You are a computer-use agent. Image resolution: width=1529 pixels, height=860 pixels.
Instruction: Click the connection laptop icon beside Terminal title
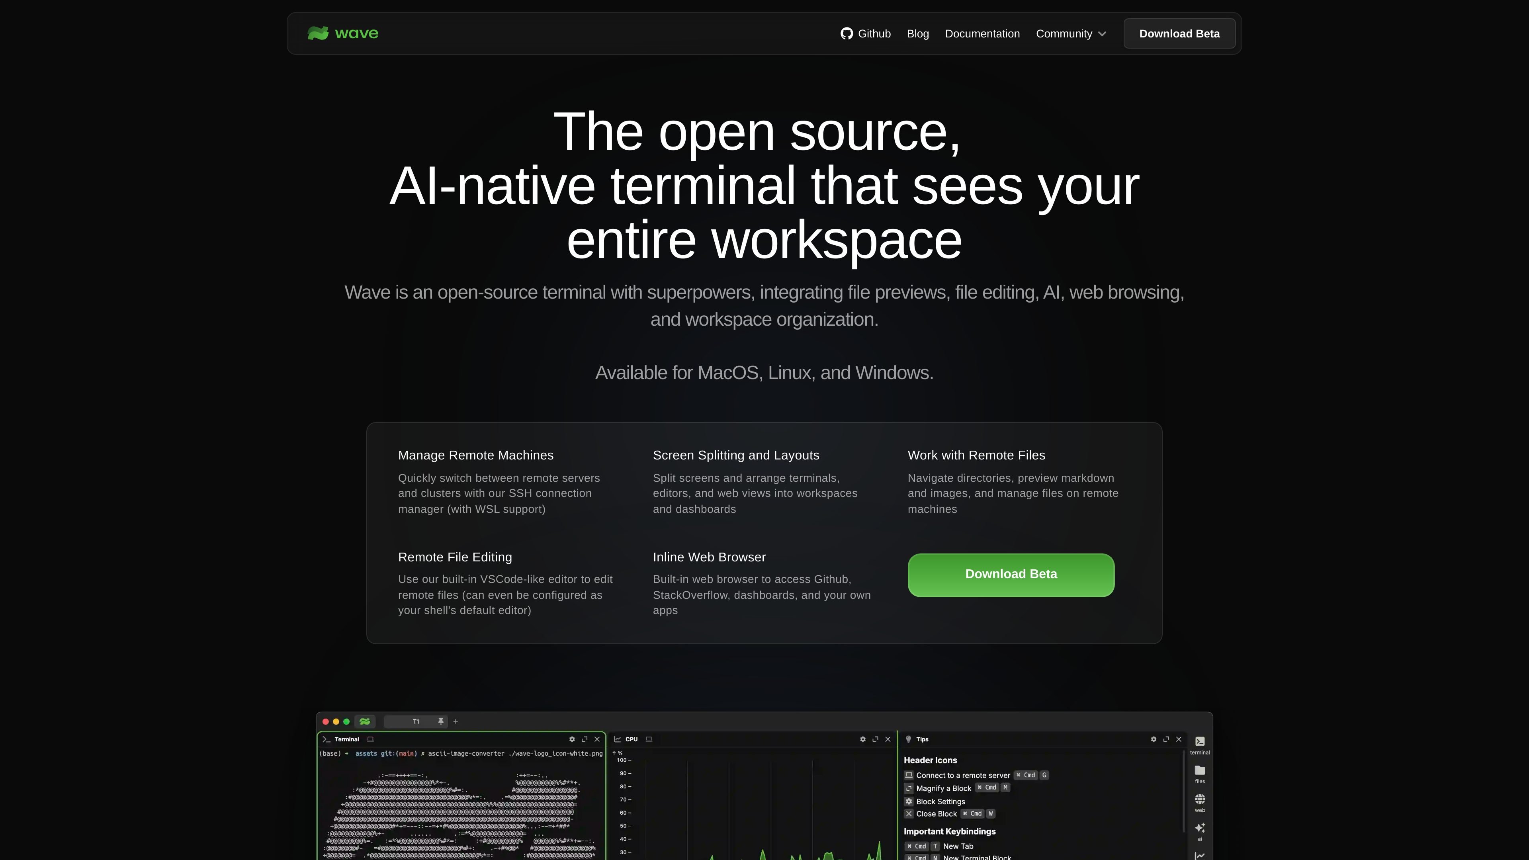(x=370, y=739)
